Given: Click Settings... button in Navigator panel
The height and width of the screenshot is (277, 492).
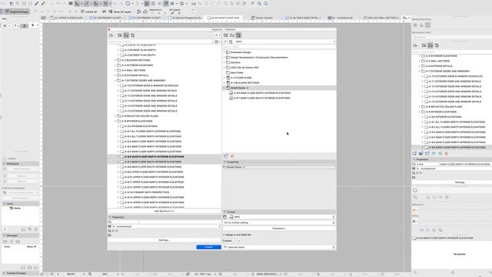Looking at the screenshot, I should tap(460, 182).
